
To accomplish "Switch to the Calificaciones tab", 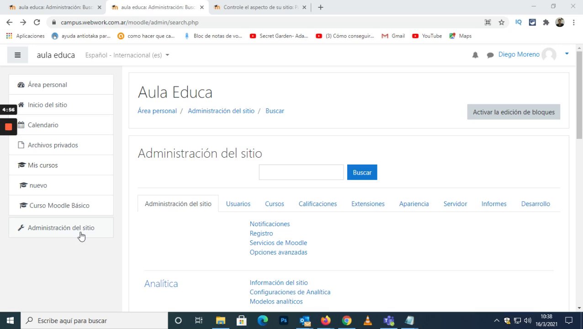I will click(318, 204).
